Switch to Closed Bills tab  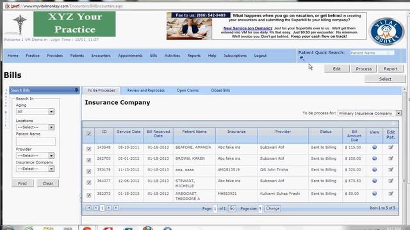click(x=220, y=91)
